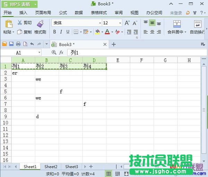The image size is (208, 177).
Task: Click decrease indent icon
Action: tap(129, 32)
